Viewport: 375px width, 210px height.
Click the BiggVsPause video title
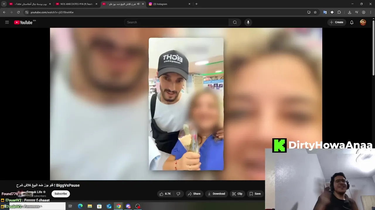pyautogui.click(x=48, y=185)
